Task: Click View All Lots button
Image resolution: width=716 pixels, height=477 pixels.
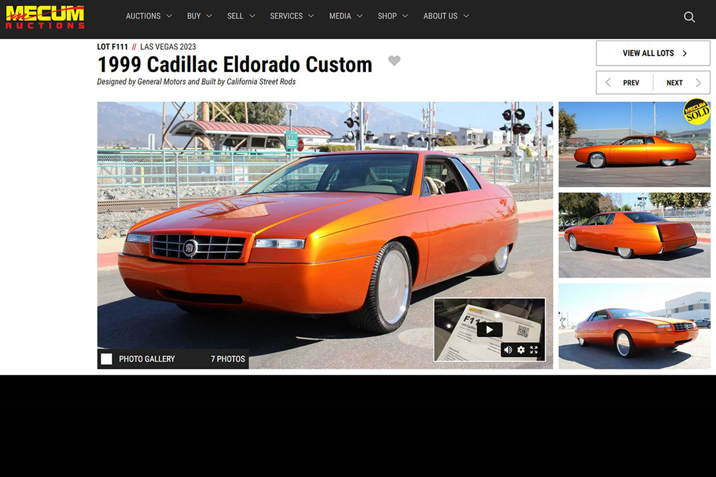Action: 653,53
